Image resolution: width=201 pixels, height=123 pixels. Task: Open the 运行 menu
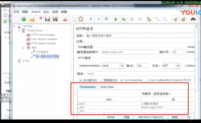(46, 12)
